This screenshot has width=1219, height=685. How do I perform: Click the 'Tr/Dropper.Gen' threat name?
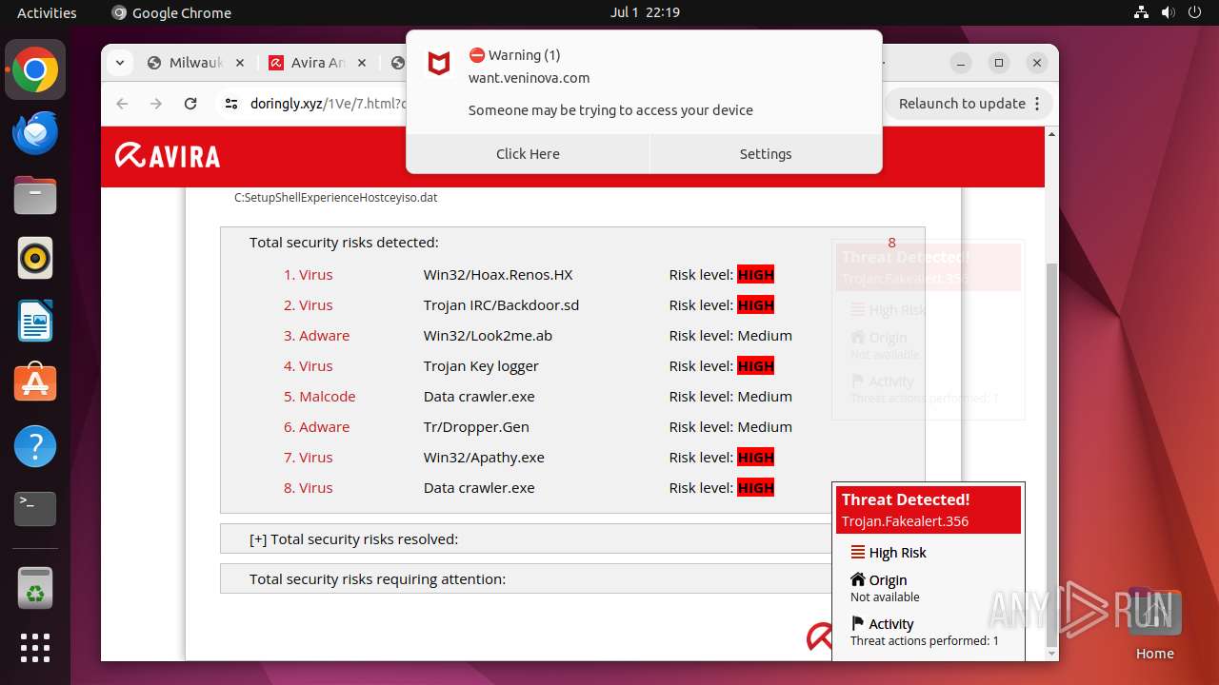(x=476, y=426)
